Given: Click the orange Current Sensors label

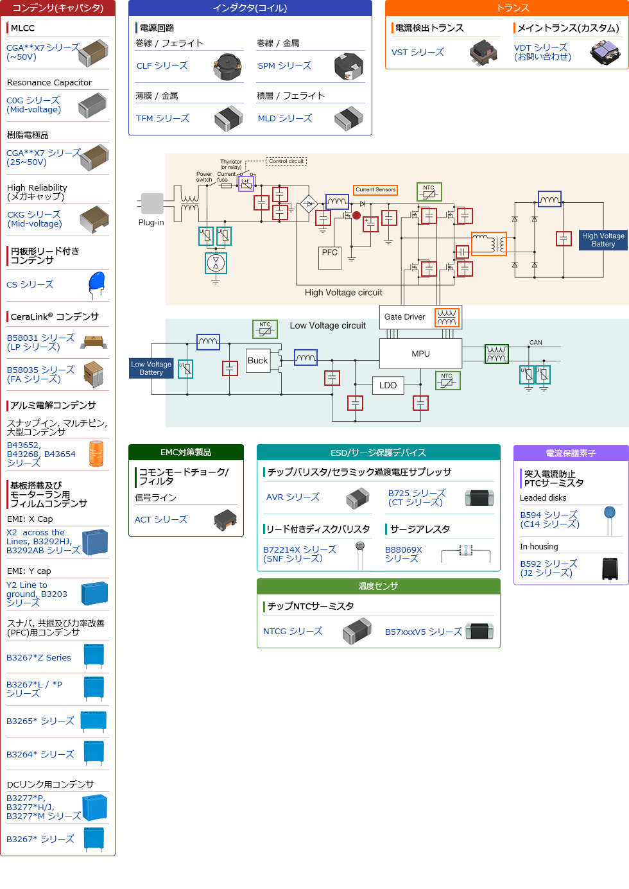Looking at the screenshot, I should [x=375, y=190].
